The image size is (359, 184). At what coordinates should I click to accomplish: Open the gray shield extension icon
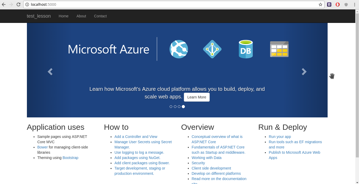pos(346,4)
